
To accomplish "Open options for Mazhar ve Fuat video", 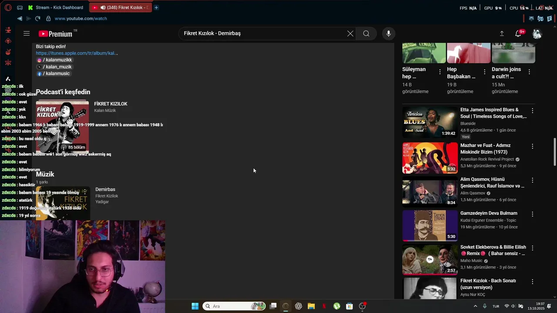I will pos(532,147).
